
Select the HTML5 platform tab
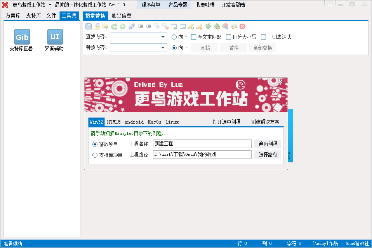114,122
